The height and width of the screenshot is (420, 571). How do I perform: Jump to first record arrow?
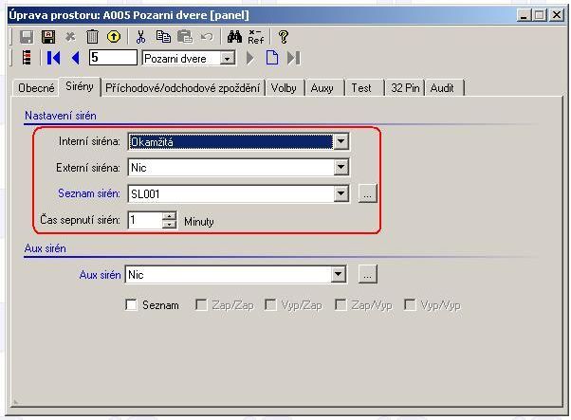53,58
